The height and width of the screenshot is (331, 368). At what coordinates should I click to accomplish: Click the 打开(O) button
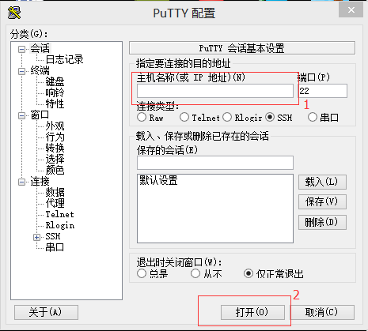tap(252, 312)
